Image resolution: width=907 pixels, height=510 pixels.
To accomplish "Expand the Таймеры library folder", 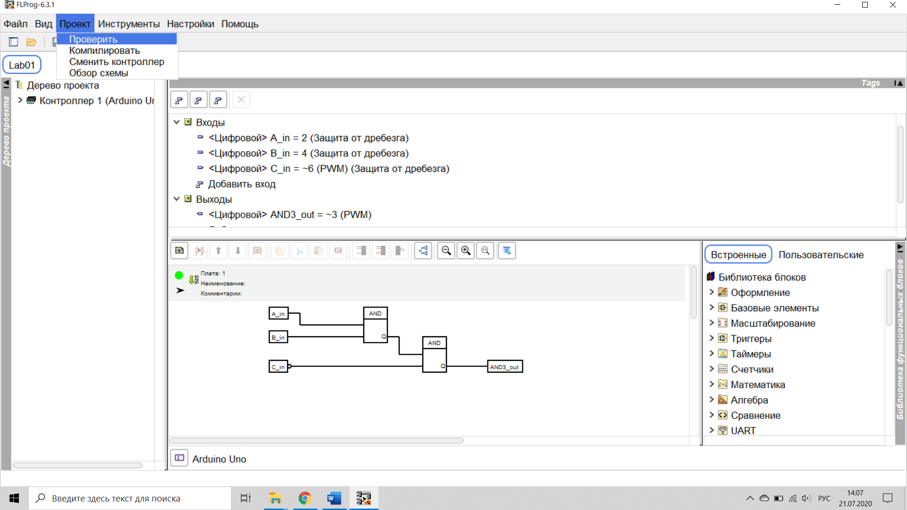I will click(x=711, y=354).
